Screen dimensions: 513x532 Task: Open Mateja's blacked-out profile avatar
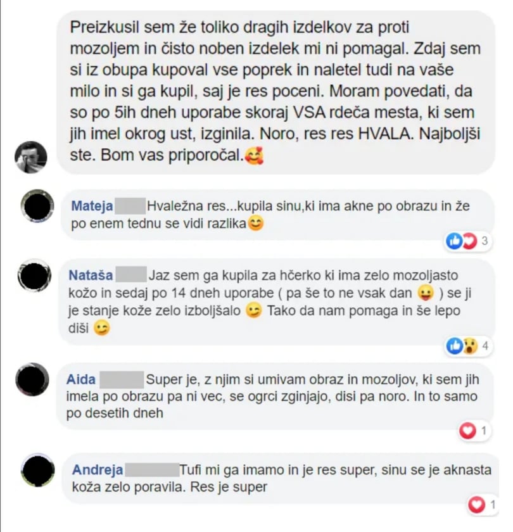tap(37, 206)
